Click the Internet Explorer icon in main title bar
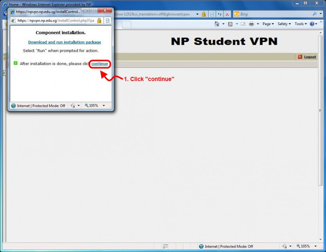 [5, 4]
